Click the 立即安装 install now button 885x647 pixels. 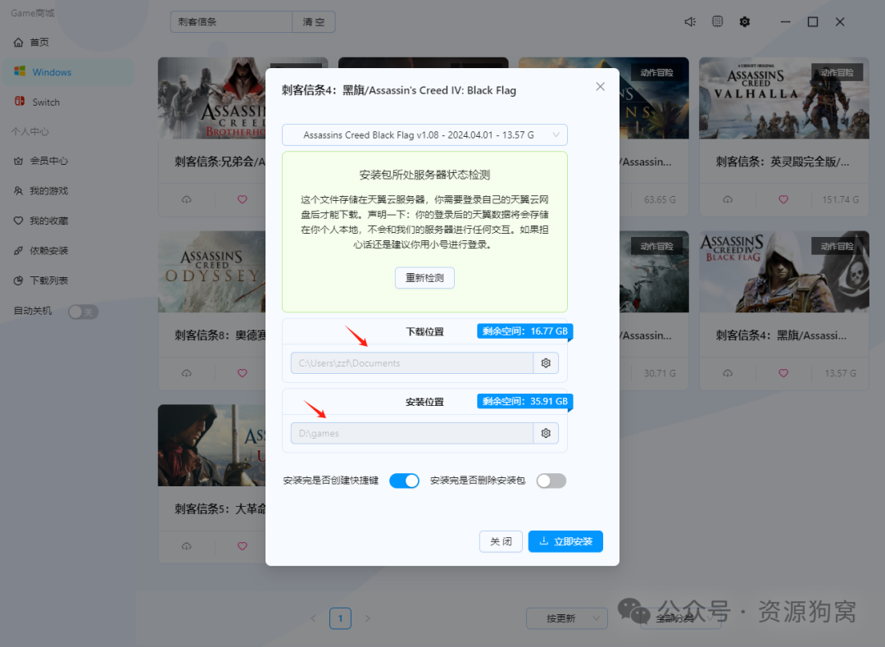(x=565, y=541)
